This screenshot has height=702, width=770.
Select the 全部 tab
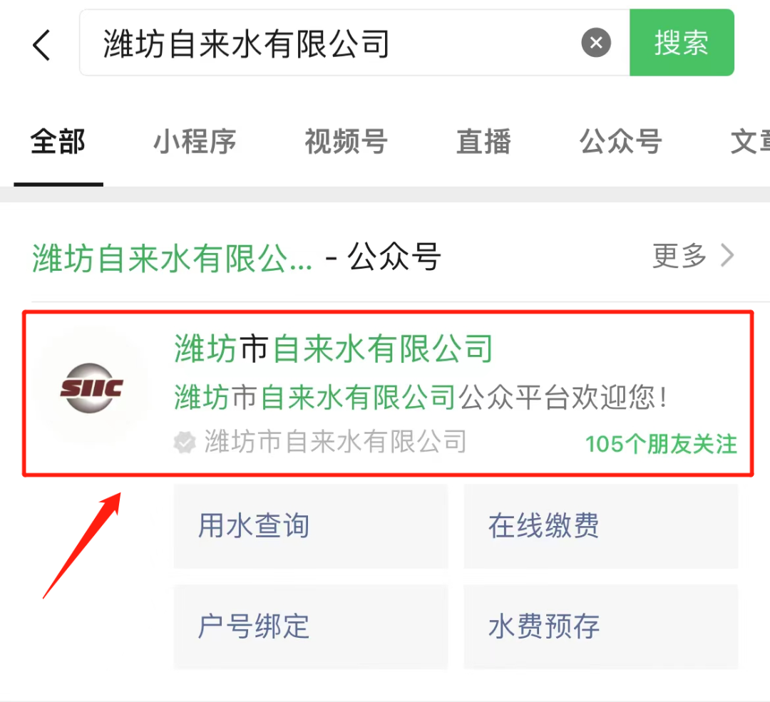point(58,142)
